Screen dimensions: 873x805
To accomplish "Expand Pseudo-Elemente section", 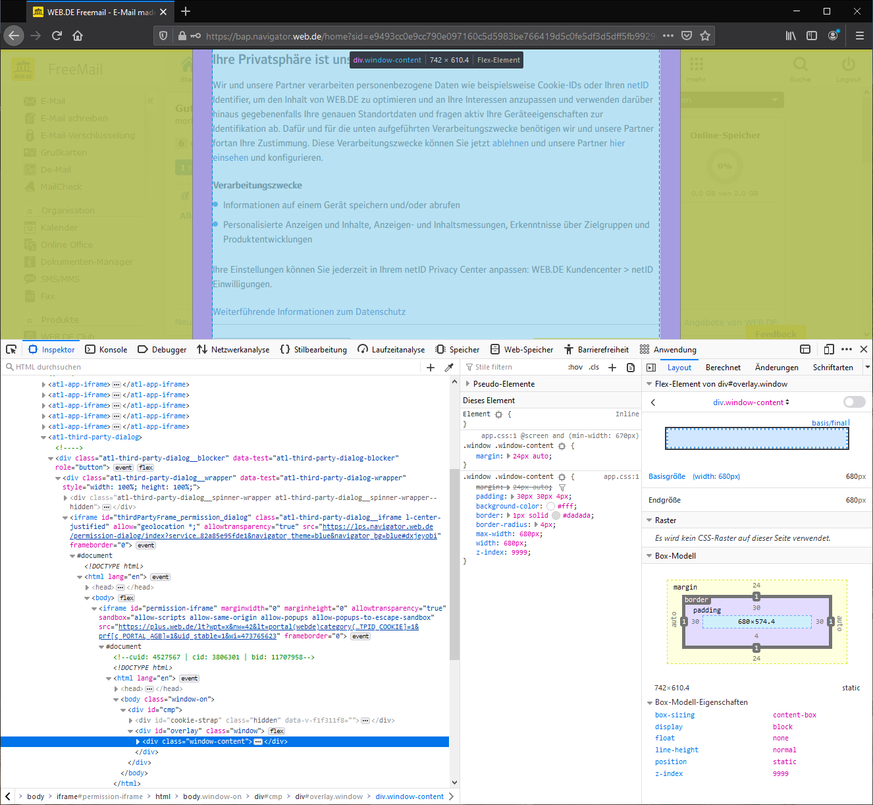I will (468, 383).
